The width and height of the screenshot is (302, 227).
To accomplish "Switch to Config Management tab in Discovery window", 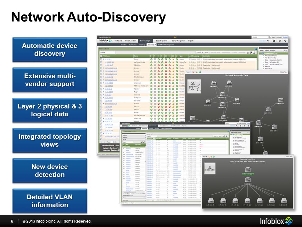I will (179, 41).
